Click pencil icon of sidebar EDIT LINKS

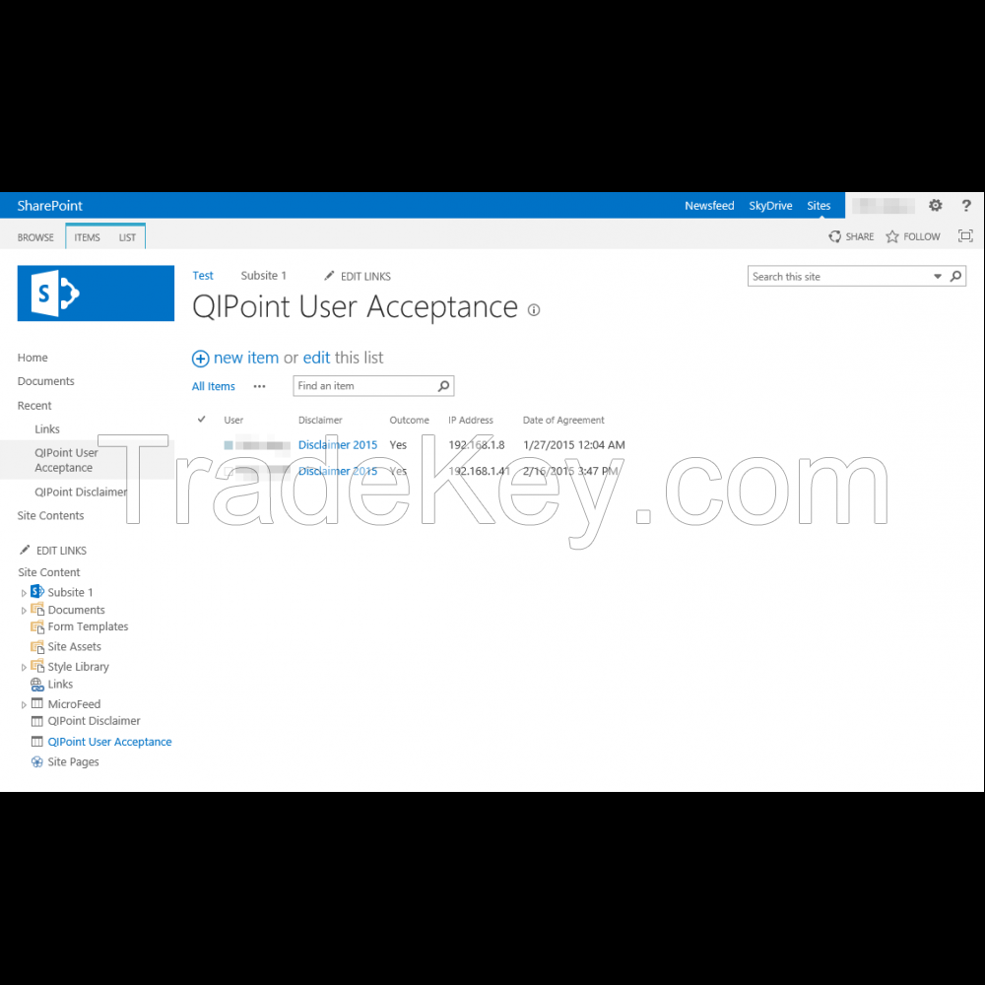25,551
